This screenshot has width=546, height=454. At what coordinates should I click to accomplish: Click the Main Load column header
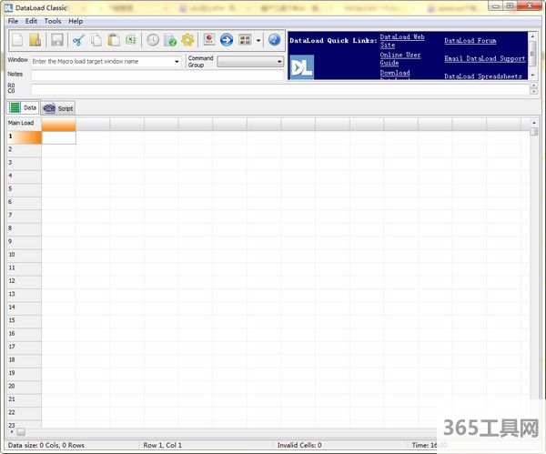coord(21,123)
